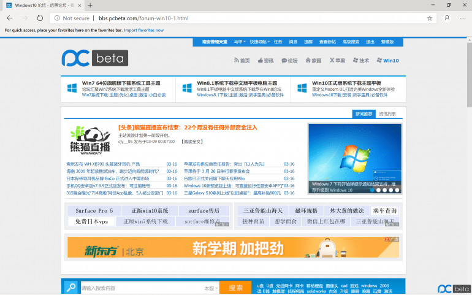Select the third carousel dot on slideshow

point(384,190)
